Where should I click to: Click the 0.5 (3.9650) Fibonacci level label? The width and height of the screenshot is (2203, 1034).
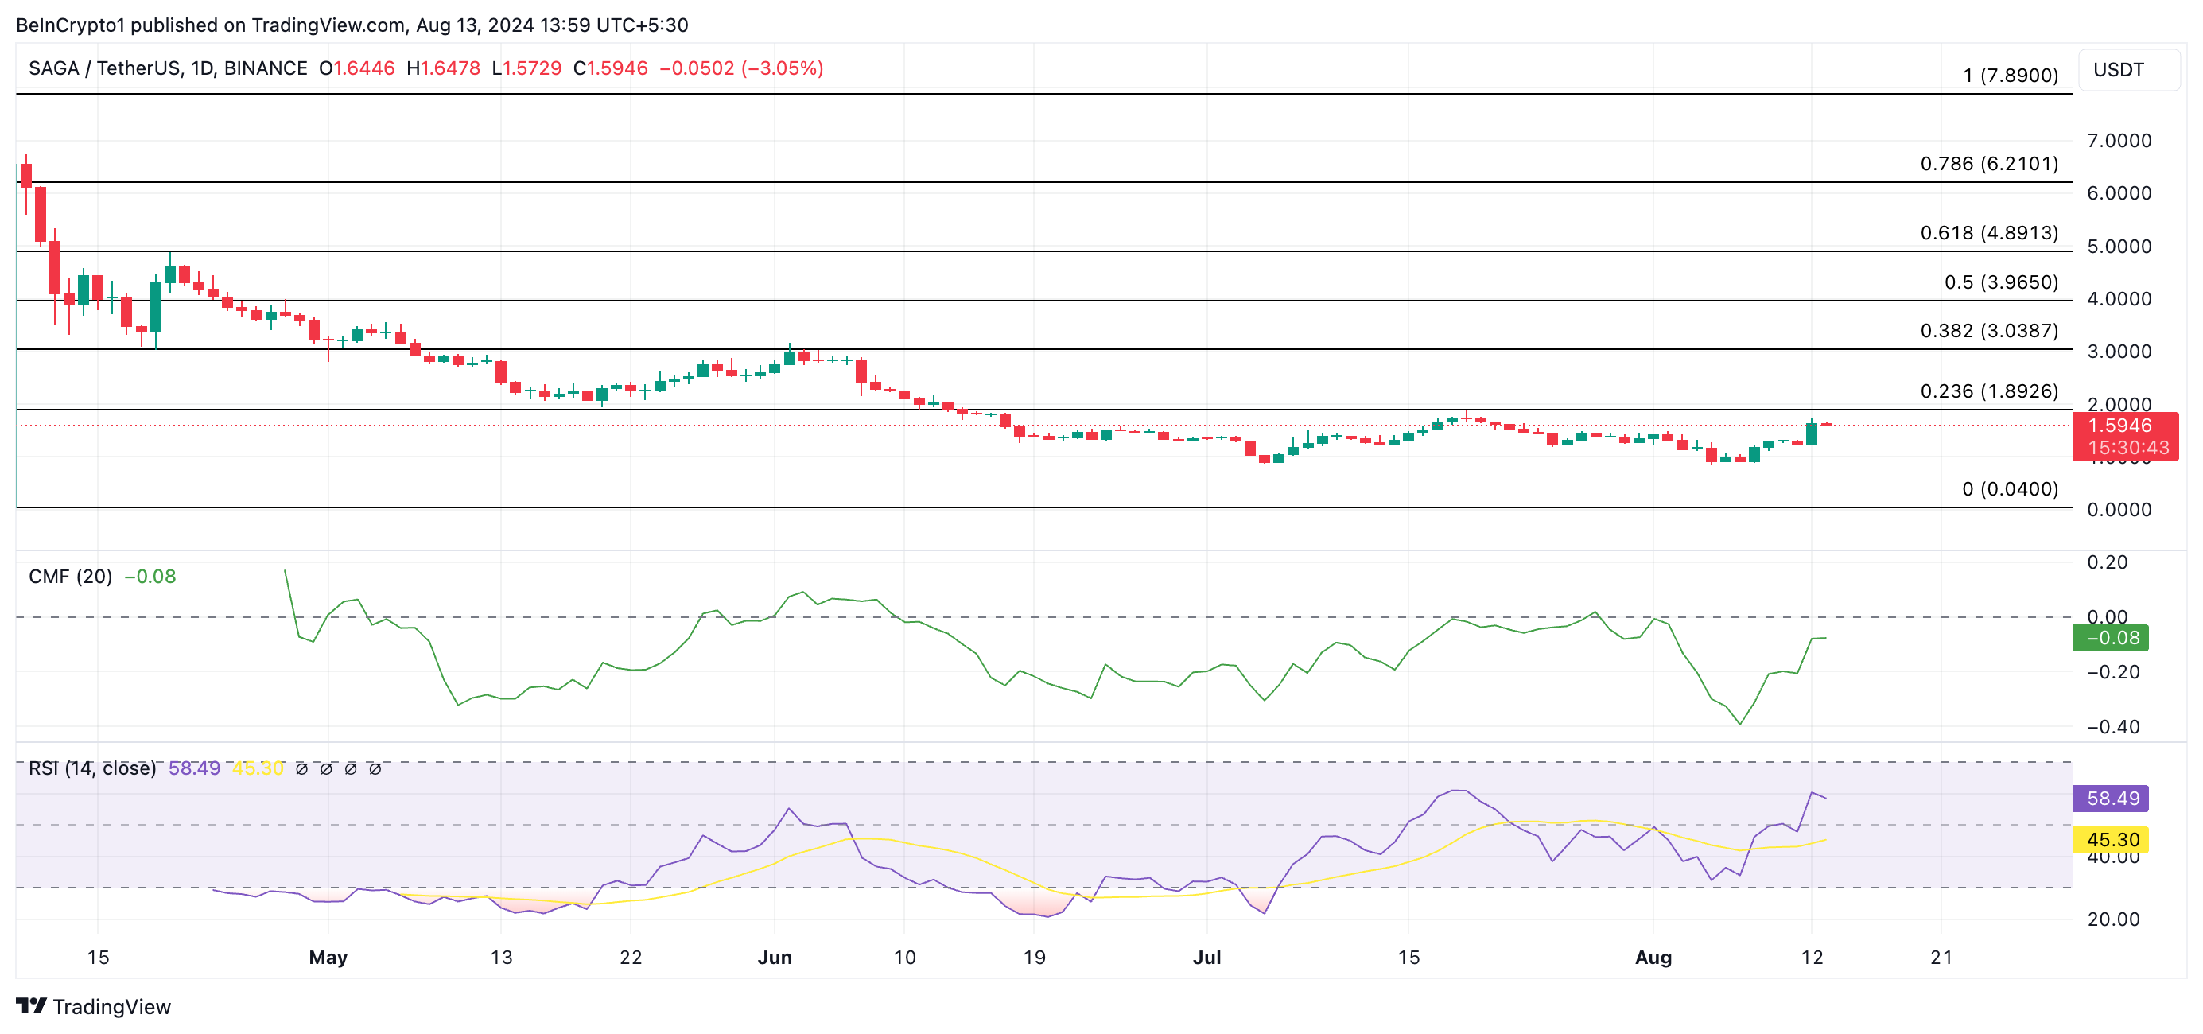click(x=2000, y=282)
